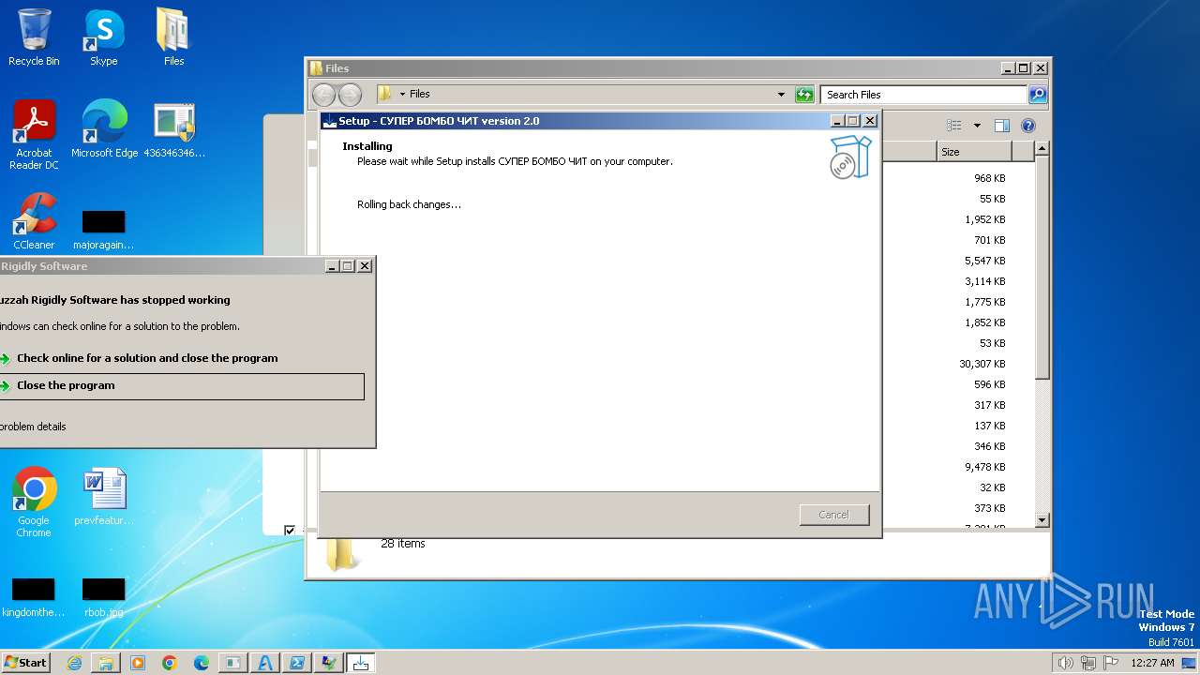Open the Recycle Bin desktop icon
The width and height of the screenshot is (1200, 675).
click(x=34, y=37)
